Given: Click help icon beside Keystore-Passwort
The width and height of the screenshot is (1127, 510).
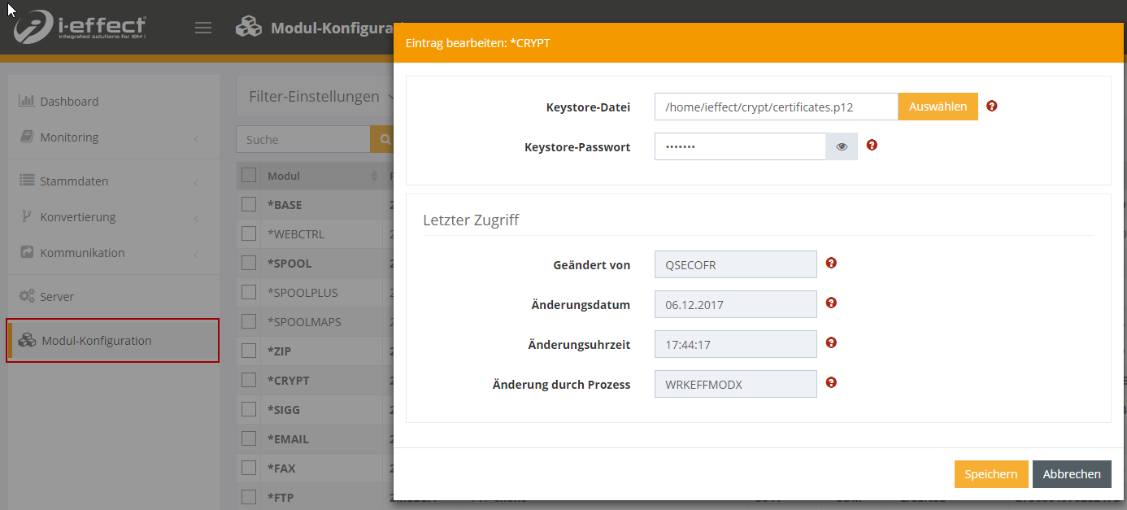Looking at the screenshot, I should (x=872, y=146).
